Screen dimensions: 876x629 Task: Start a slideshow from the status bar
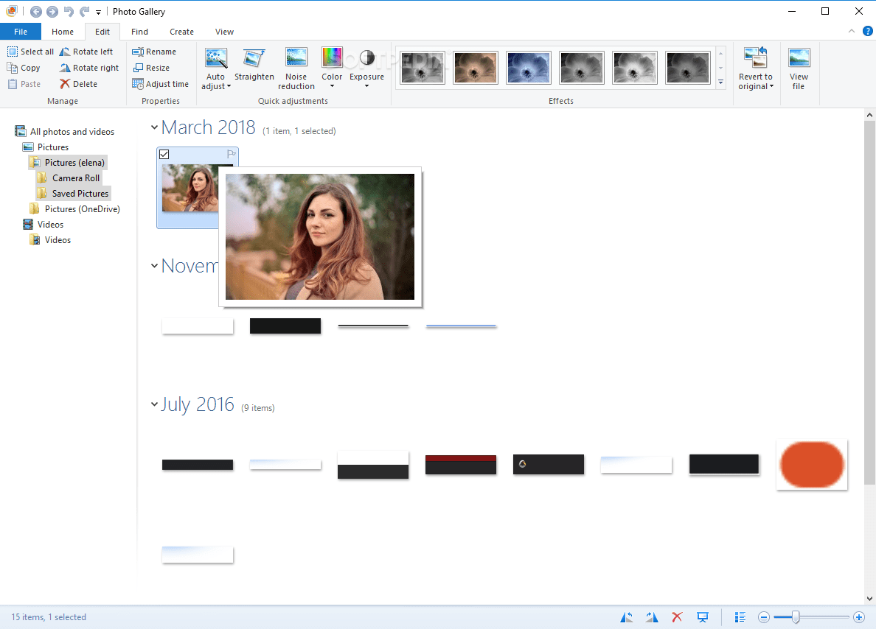pos(702,616)
